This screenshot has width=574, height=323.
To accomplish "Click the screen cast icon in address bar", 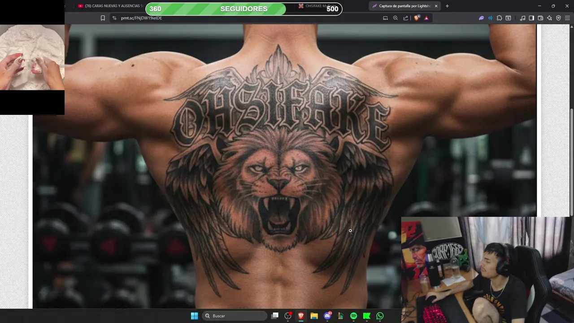I will [385, 18].
